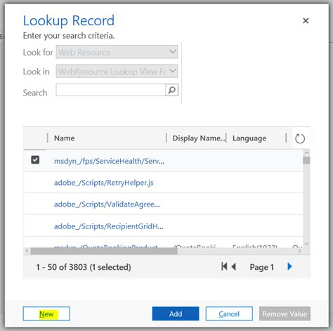Open the Look for dropdown
This screenshot has height=331, width=333.
(117, 52)
